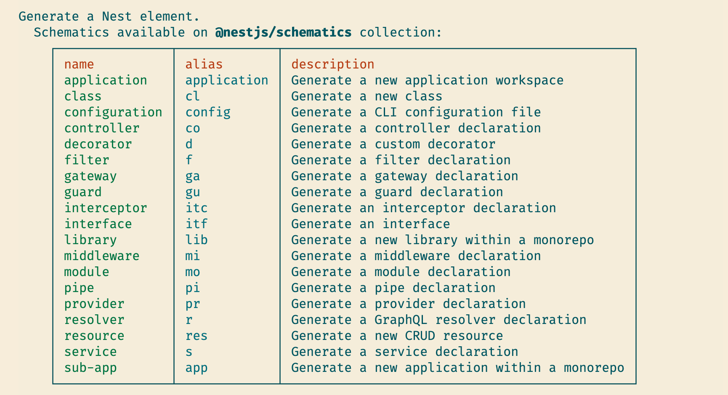This screenshot has height=395, width=728.
Task: Select the 'alias' column header
Action: (x=204, y=64)
